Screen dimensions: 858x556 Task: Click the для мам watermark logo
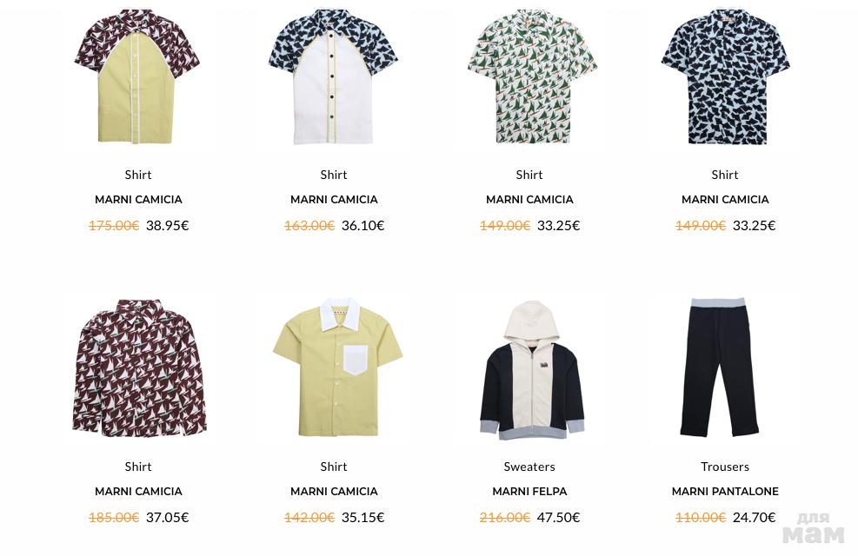click(814, 528)
